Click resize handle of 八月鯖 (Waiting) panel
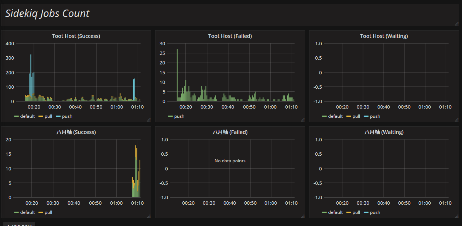 pyautogui.click(x=457, y=216)
